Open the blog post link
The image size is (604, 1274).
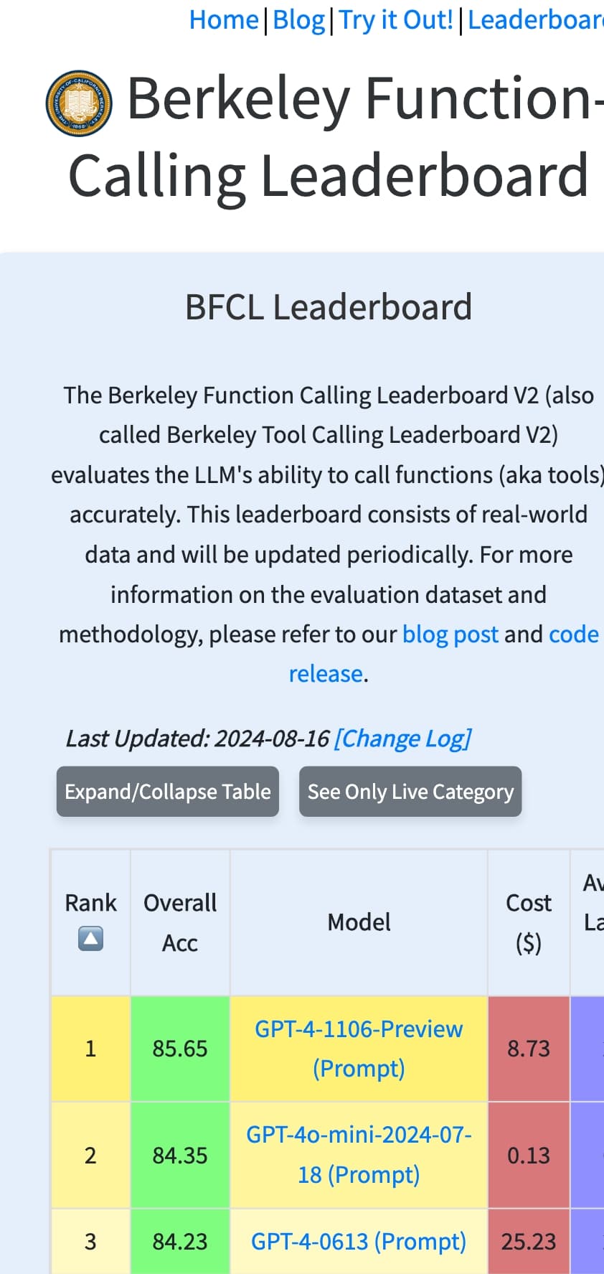point(450,634)
